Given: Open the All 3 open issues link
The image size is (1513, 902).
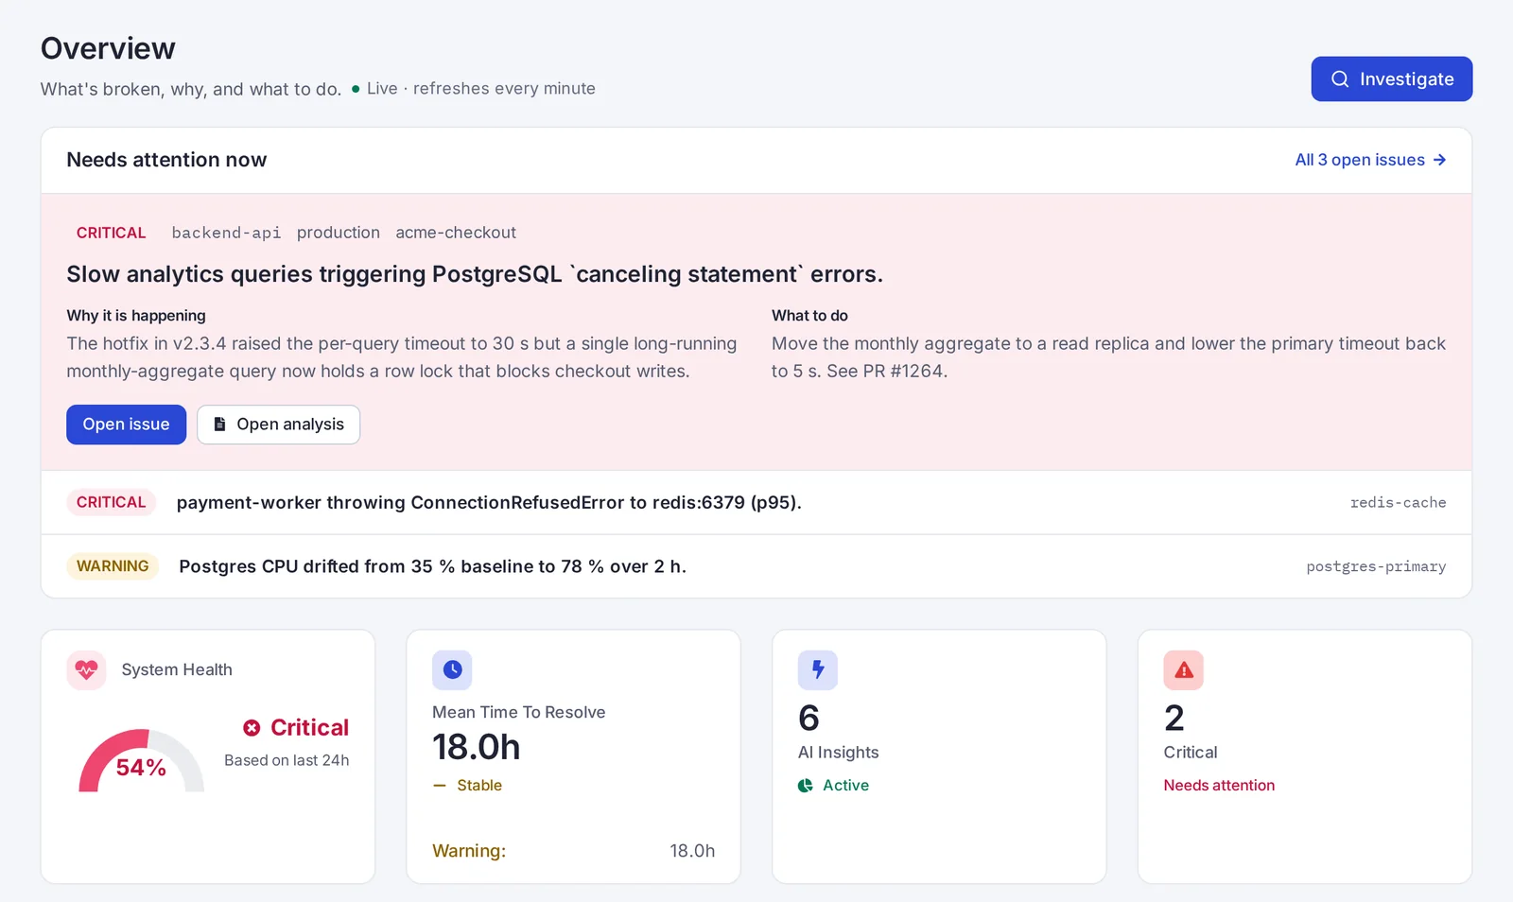Looking at the screenshot, I should (1370, 160).
